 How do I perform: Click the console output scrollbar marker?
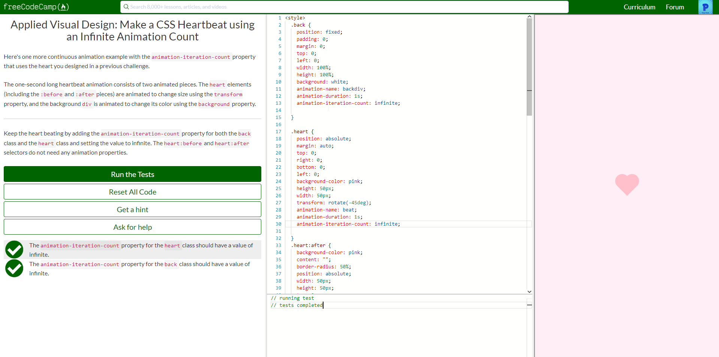coord(529,305)
